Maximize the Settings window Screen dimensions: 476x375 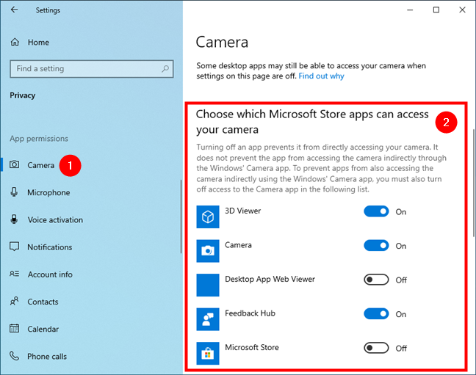(x=436, y=10)
